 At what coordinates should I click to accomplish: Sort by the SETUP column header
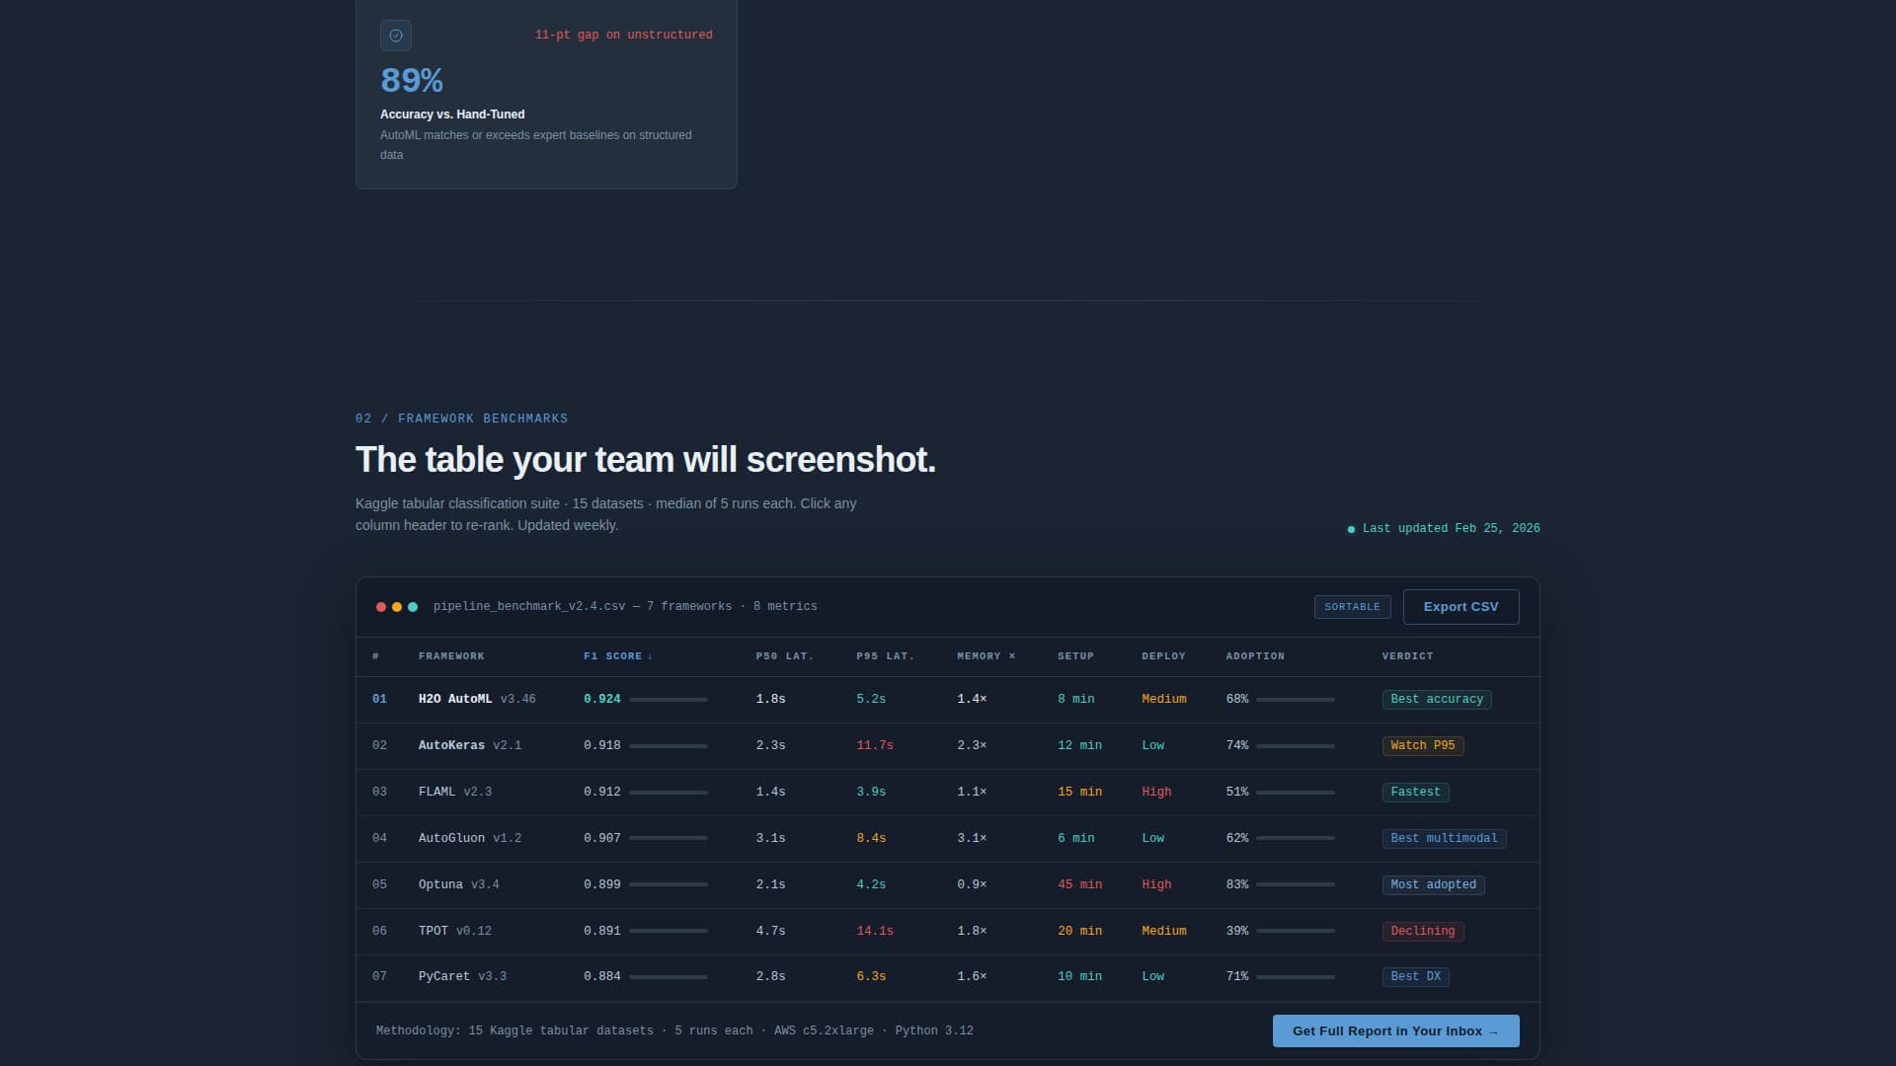click(1075, 656)
